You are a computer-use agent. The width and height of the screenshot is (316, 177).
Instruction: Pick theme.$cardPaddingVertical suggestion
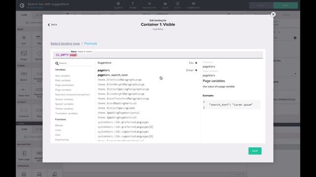point(117,103)
